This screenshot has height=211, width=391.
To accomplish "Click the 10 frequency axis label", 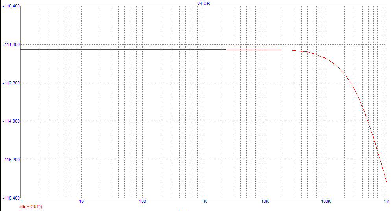I will pos(81,201).
